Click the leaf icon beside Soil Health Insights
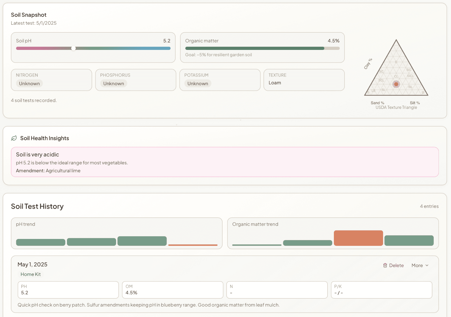Screen dimensions: 451x317 click(x=14, y=138)
